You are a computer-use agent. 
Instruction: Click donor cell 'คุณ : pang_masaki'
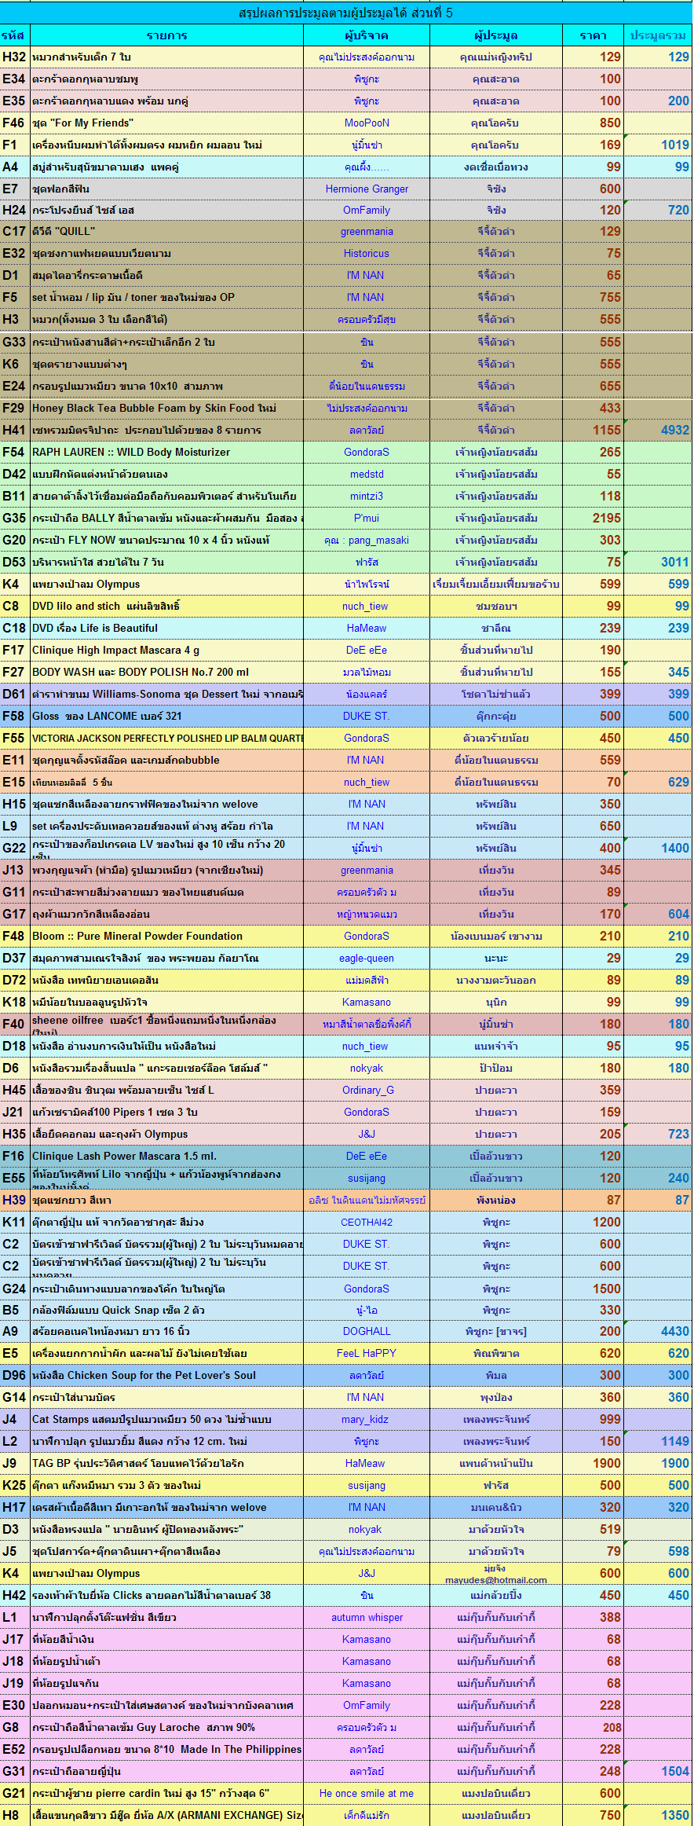367,541
